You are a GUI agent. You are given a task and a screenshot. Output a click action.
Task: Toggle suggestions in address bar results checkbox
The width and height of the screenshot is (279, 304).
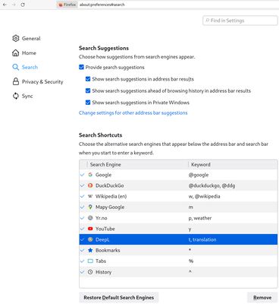coord(88,79)
